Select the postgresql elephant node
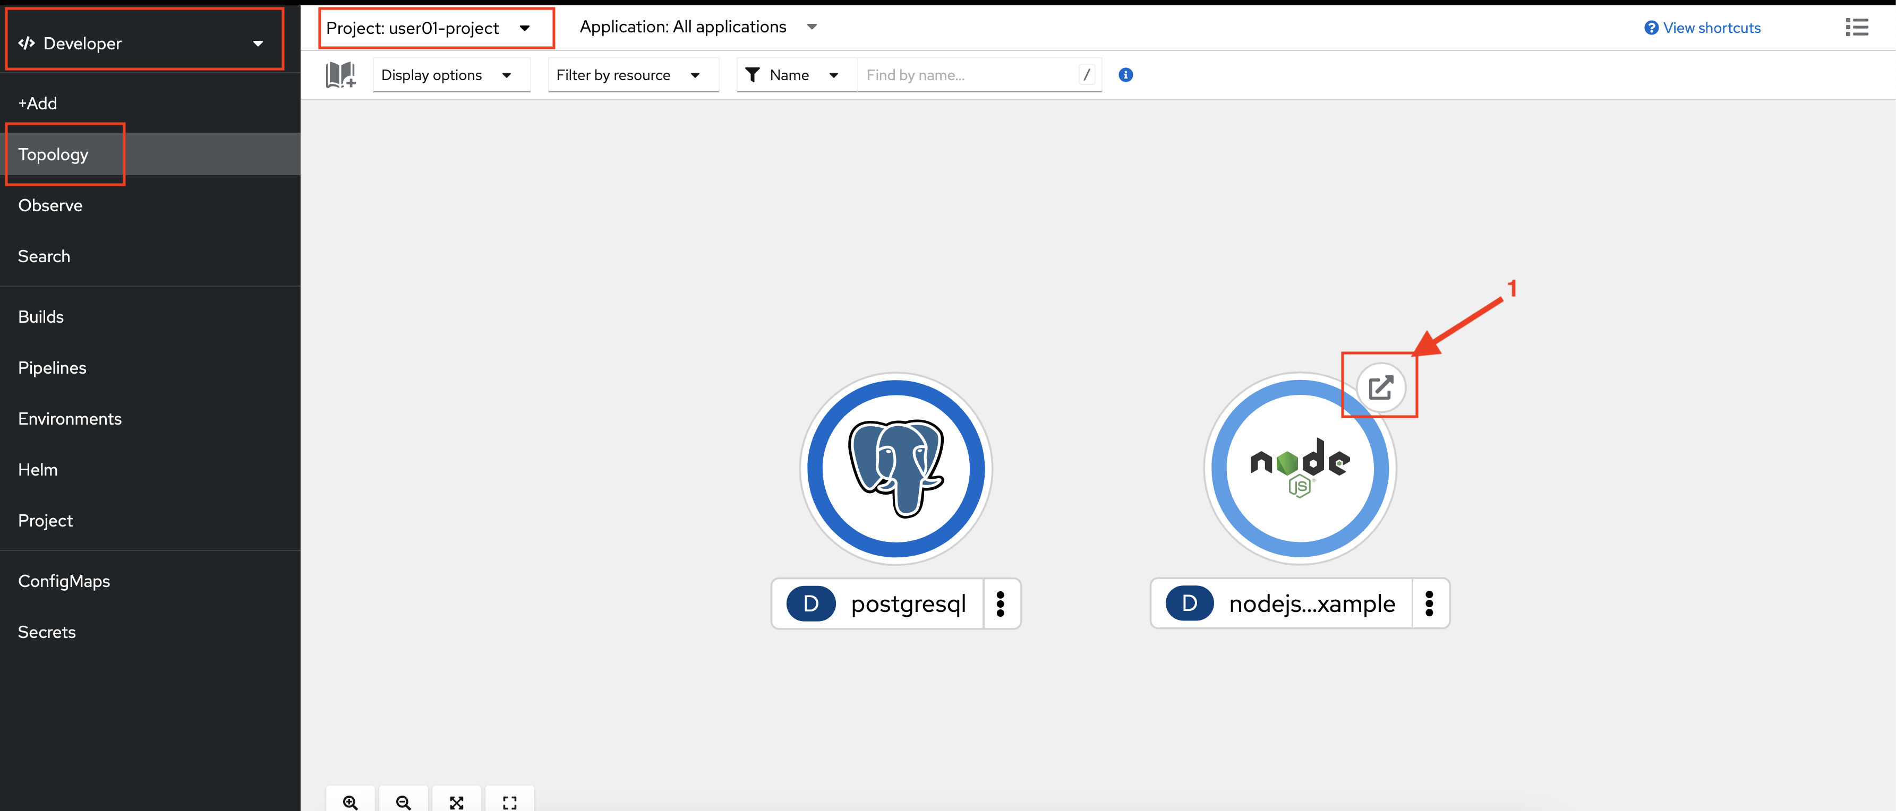The height and width of the screenshot is (811, 1896). [896, 468]
